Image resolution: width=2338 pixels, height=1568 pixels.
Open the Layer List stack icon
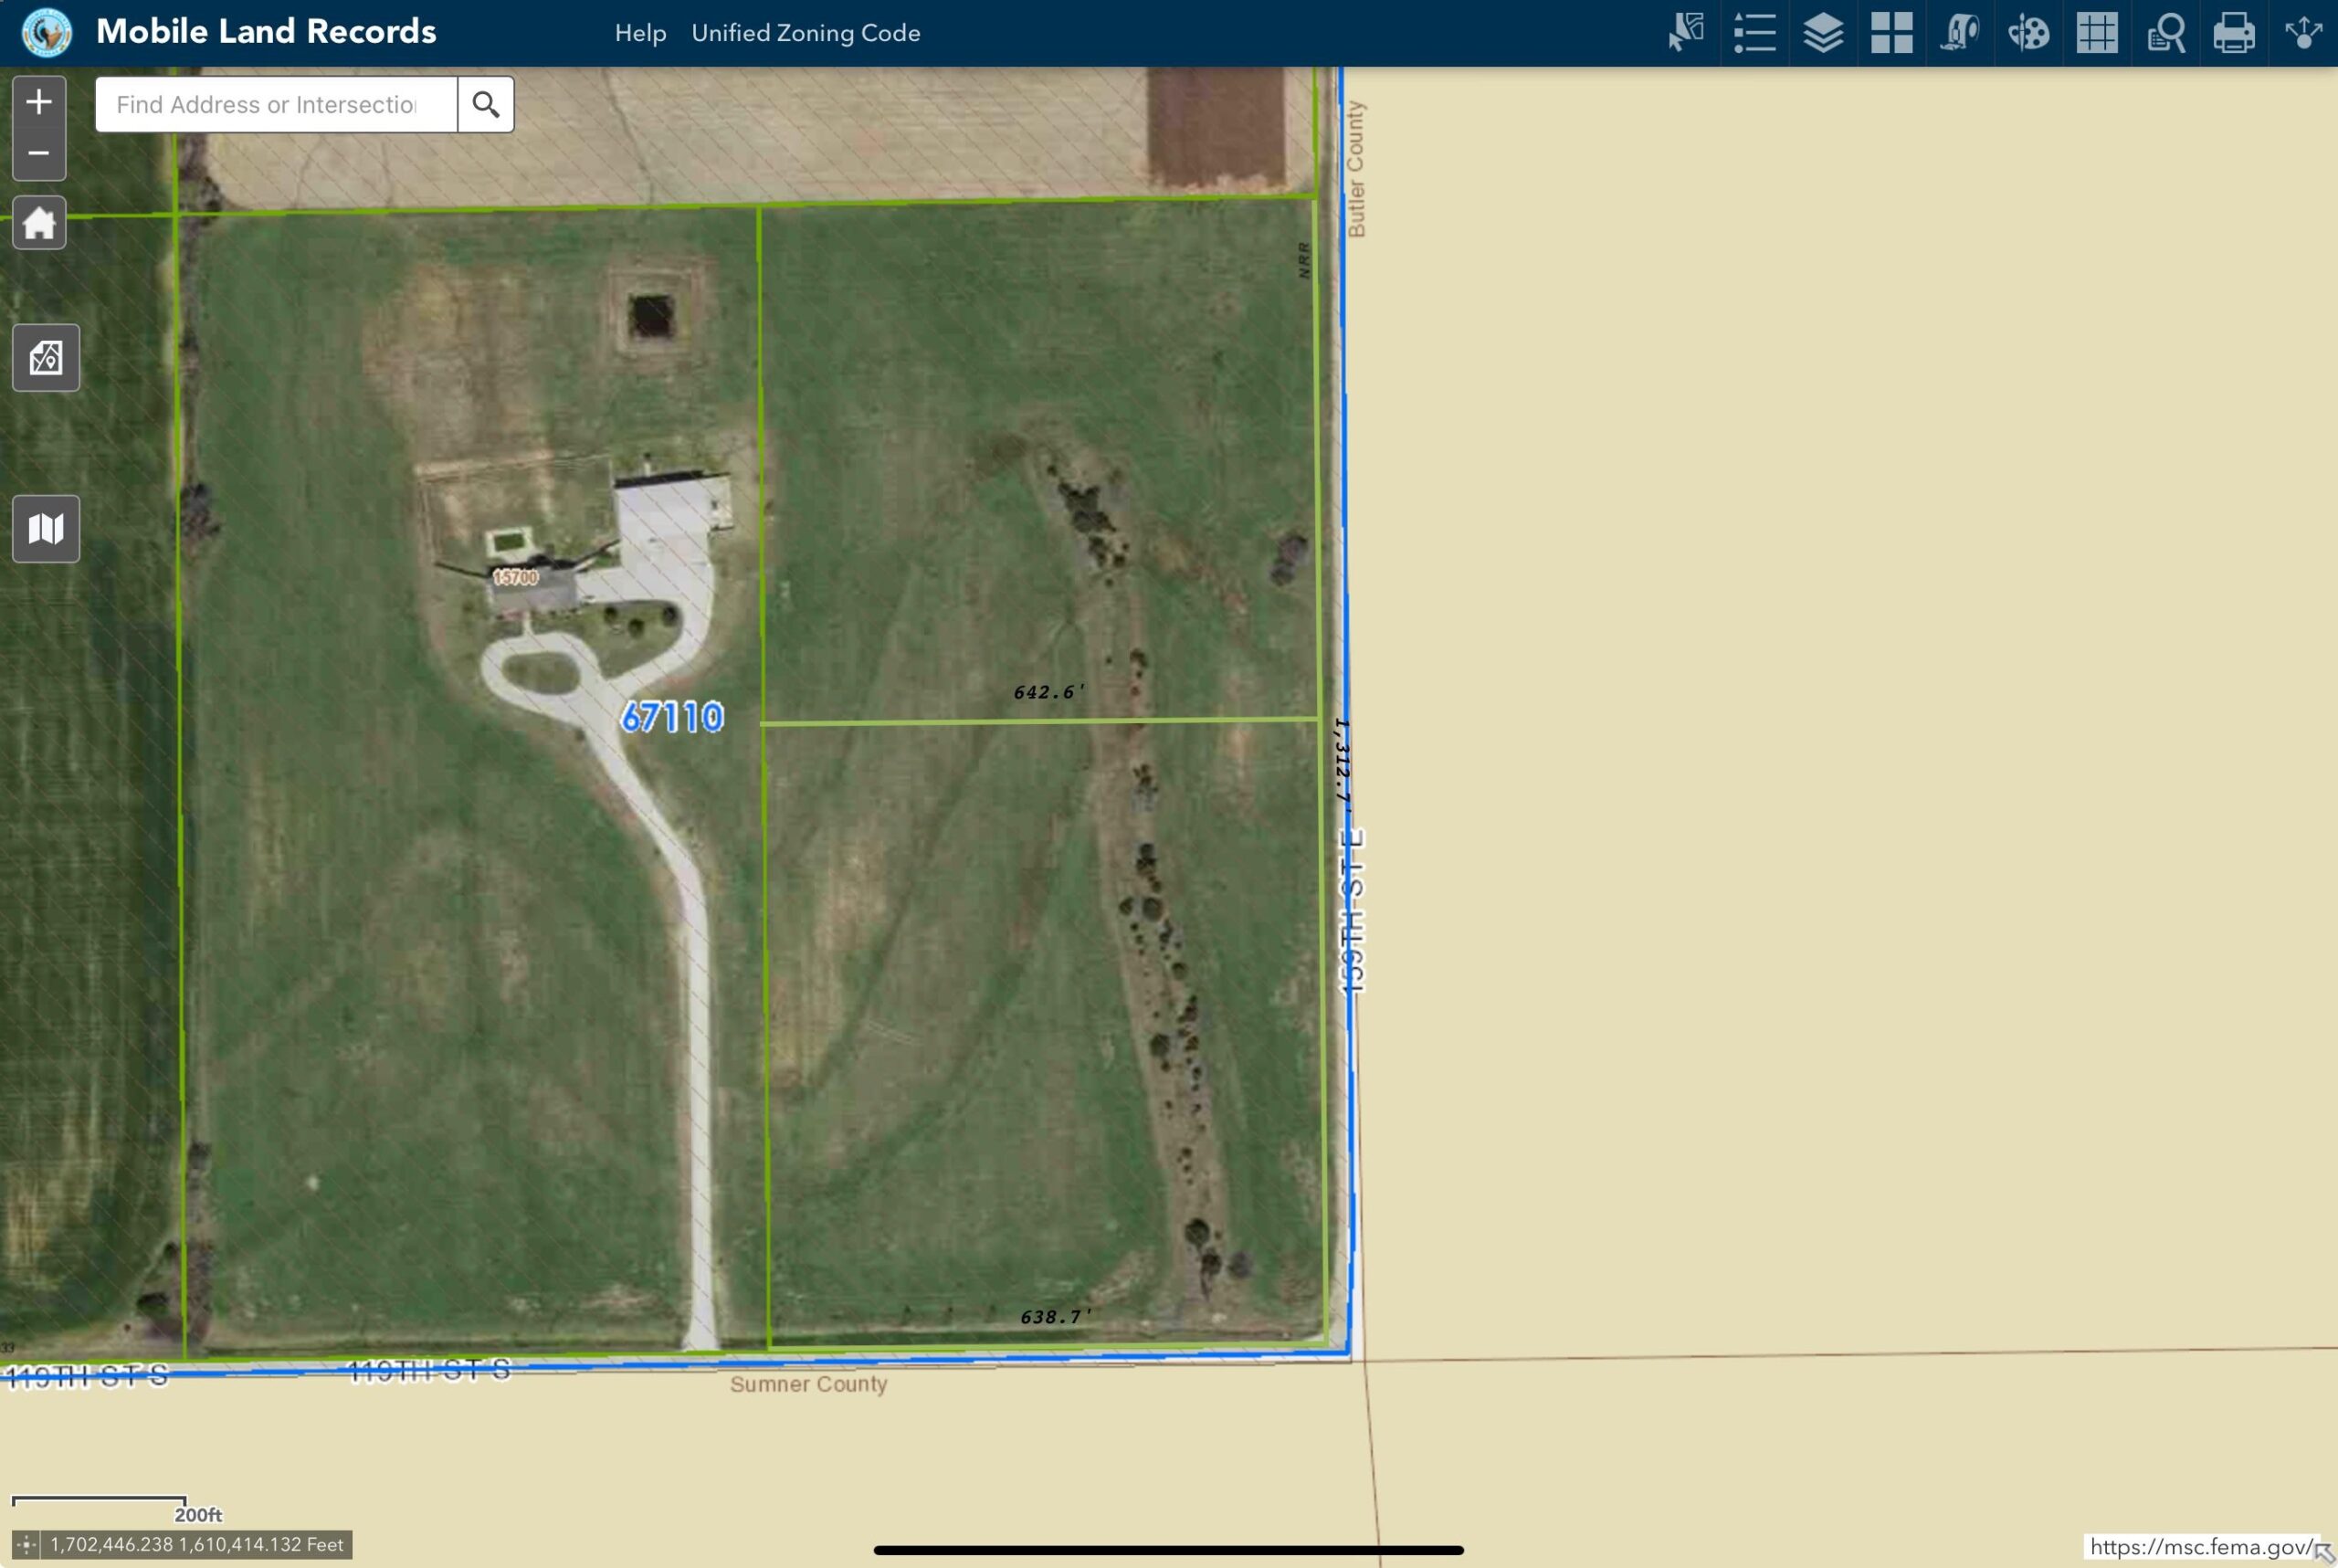coord(1823,33)
